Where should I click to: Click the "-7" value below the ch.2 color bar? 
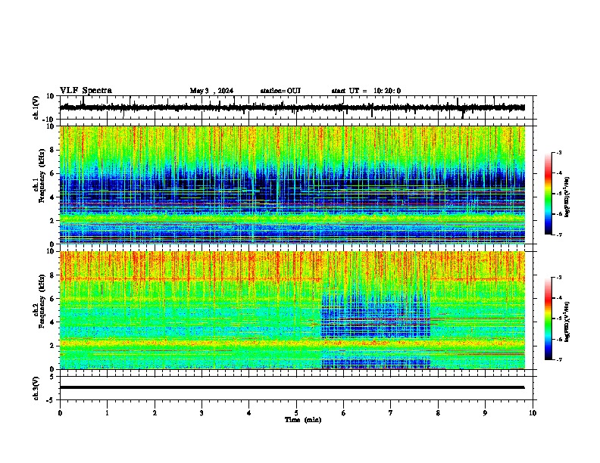[558, 360]
